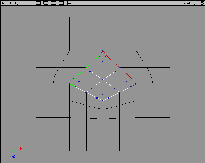Click the 'A' viewport letter icon
Screen dimensions: 205x163
click(x=3, y=3)
